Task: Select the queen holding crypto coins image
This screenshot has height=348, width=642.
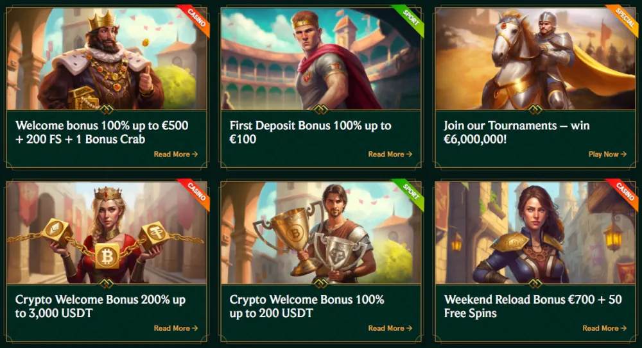Action: pyautogui.click(x=106, y=232)
